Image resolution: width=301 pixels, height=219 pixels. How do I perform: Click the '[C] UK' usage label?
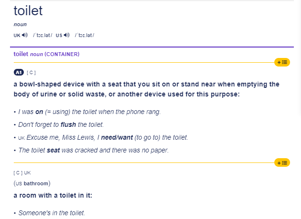[x=22, y=173]
